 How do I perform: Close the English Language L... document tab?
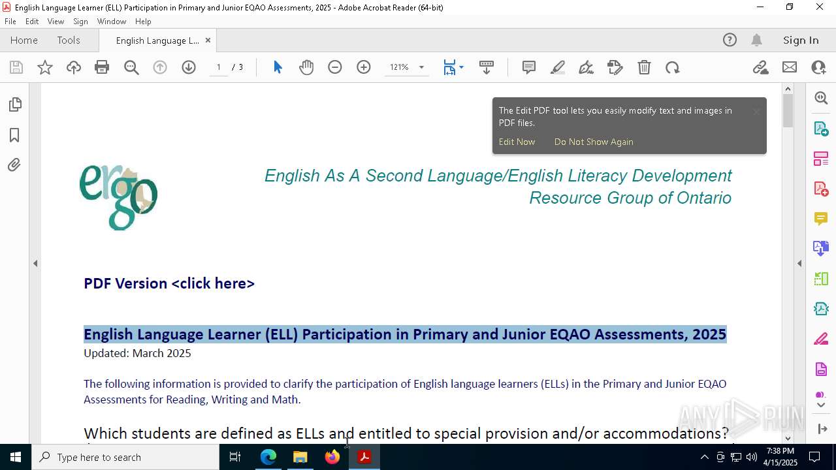click(208, 40)
